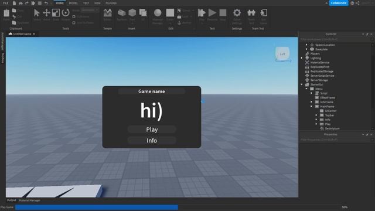Select the Select arrow tool
Screen dimensions: 375x211
click(x=37, y=13)
